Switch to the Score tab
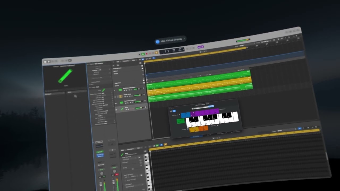This screenshot has width=340, height=191. click(x=209, y=135)
